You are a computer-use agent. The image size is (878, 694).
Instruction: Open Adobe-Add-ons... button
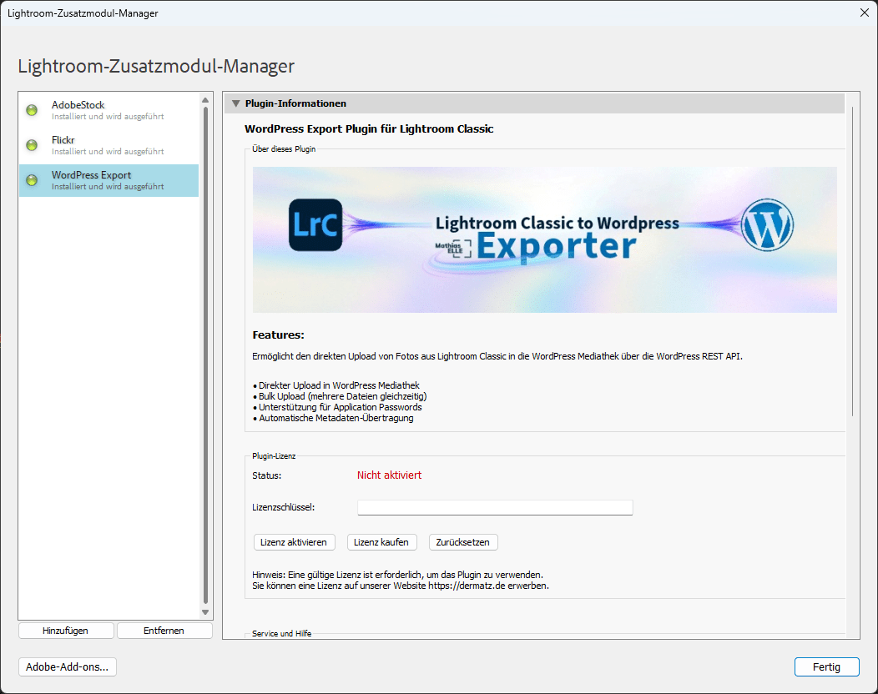point(68,666)
